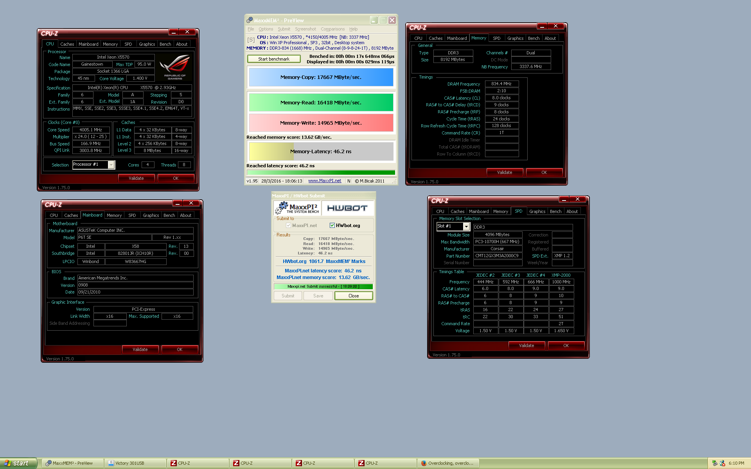Image resolution: width=751 pixels, height=469 pixels.
Task: Switch to Caches tab in CPU-Z CPU window
Action: [x=67, y=44]
